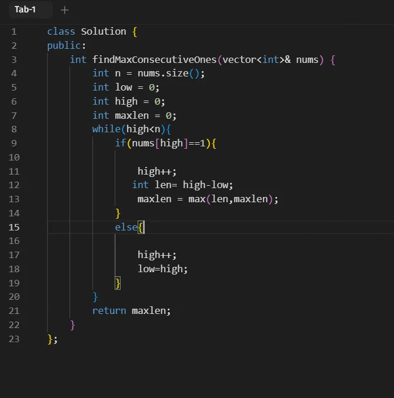Click 'int maxlen = 0;' statement
394x398 pixels.
(x=134, y=115)
